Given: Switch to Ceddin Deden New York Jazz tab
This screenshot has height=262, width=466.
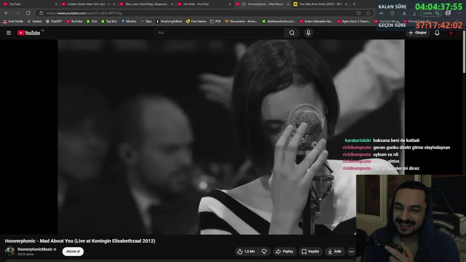Looking at the screenshot, I should pos(88,4).
